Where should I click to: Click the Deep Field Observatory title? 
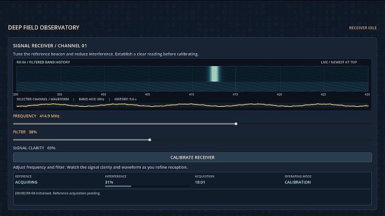tap(44, 28)
